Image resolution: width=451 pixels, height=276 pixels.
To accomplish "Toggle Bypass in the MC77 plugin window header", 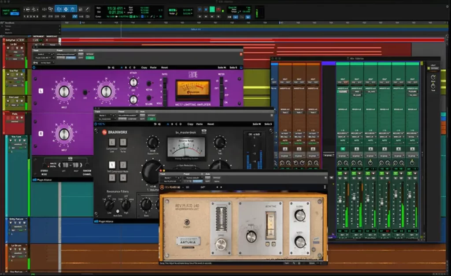I will 90,54.
